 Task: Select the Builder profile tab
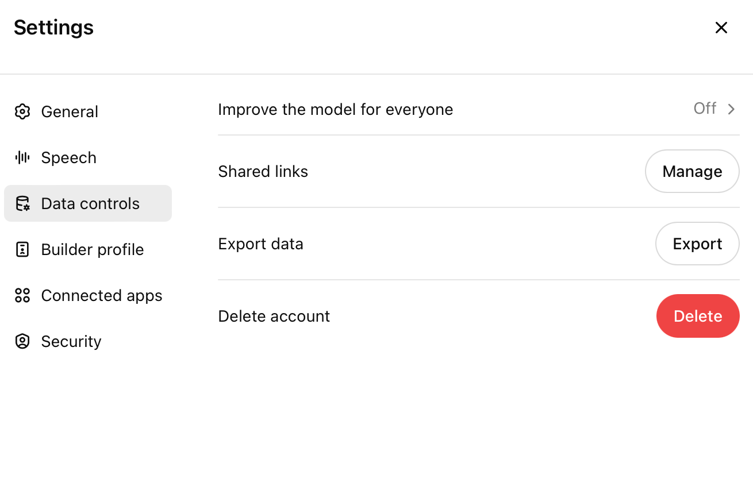pyautogui.click(x=88, y=249)
